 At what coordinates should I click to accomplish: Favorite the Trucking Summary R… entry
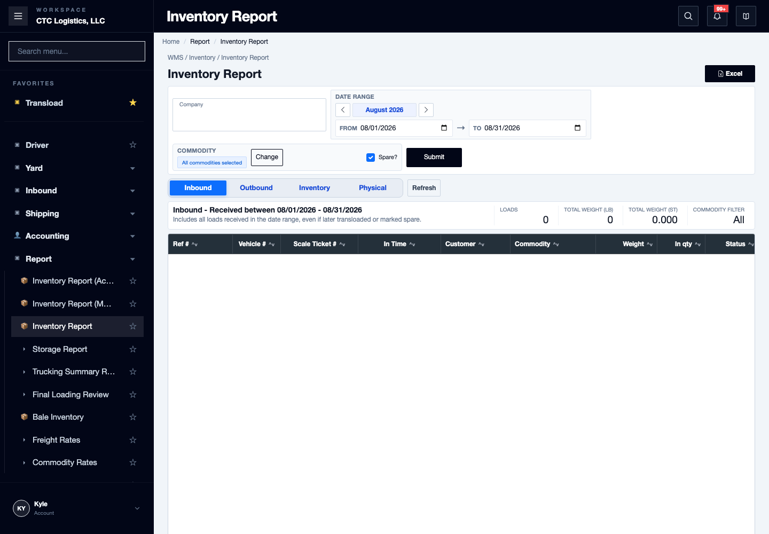click(133, 372)
